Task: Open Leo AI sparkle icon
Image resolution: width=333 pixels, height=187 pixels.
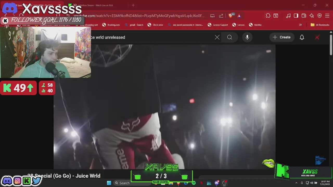Action: click(x=312, y=16)
